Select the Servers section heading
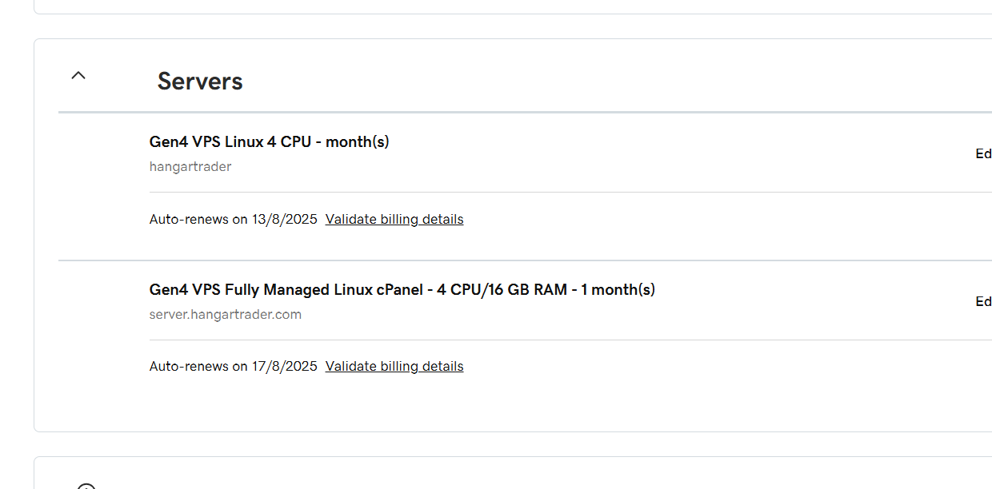 coord(200,81)
